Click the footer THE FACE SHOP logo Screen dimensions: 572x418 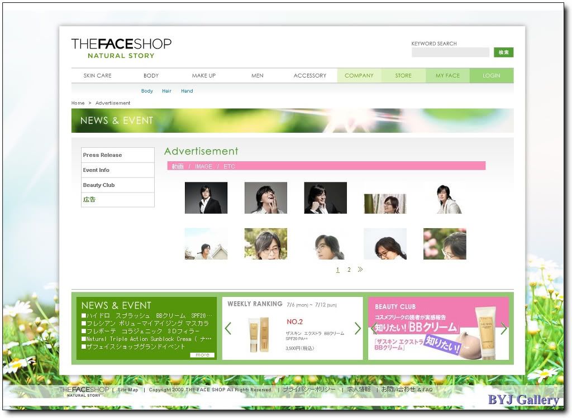pos(84,391)
